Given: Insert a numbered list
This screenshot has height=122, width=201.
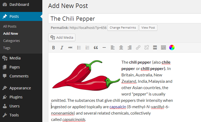Looking at the screenshot, I should tap(87, 47).
